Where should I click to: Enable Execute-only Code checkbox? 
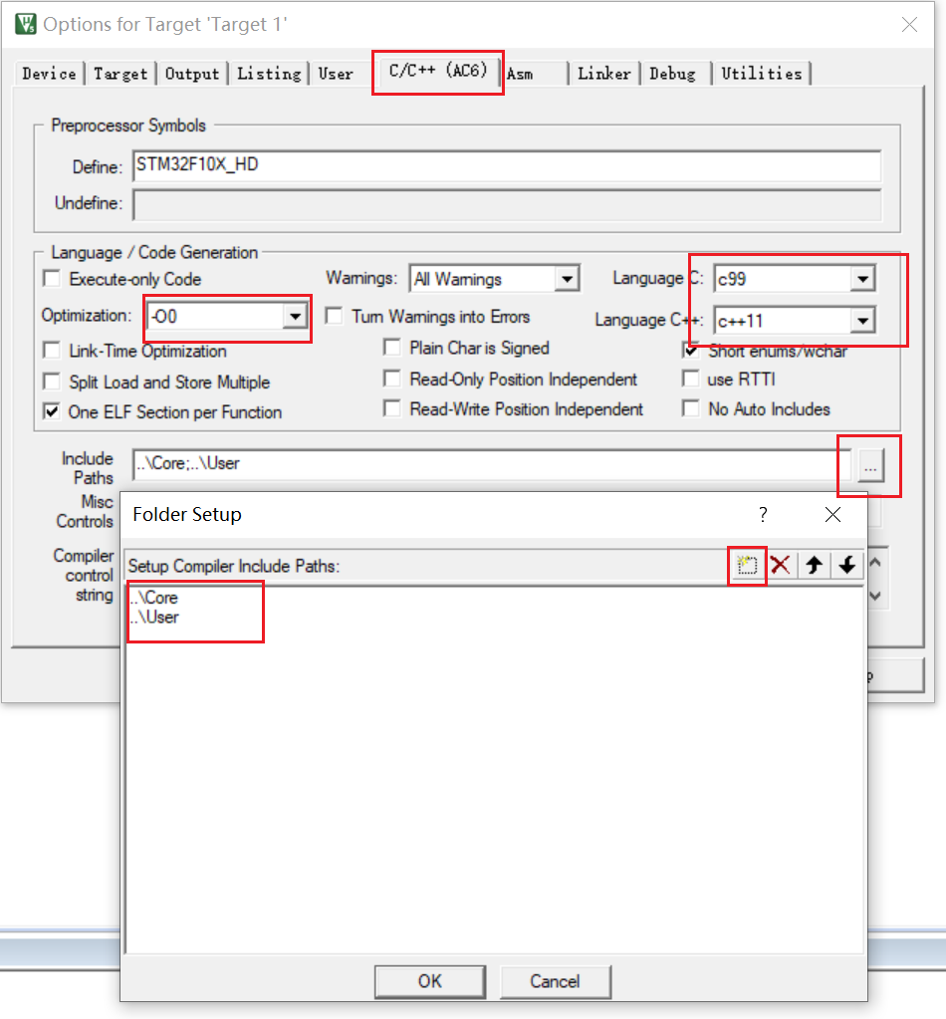click(x=52, y=279)
